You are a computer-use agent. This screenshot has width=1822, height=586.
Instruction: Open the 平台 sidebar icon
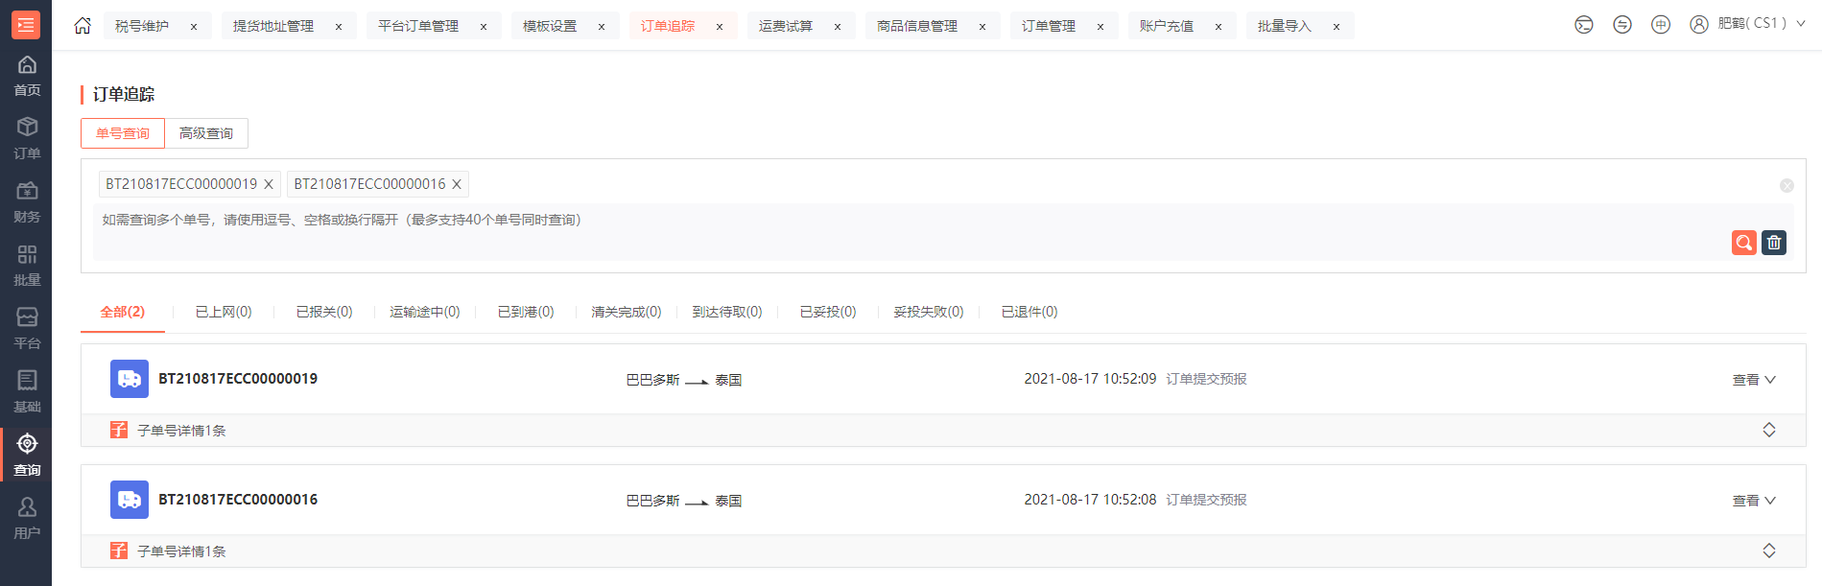pyautogui.click(x=27, y=328)
